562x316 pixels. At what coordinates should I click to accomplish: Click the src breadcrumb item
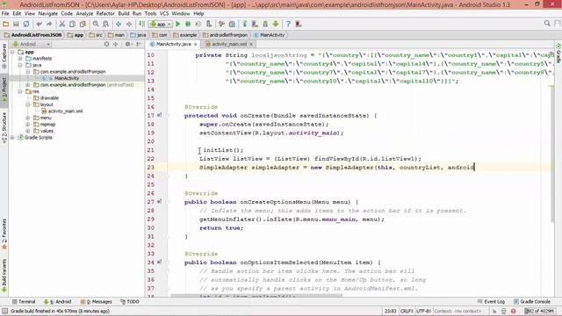point(96,35)
